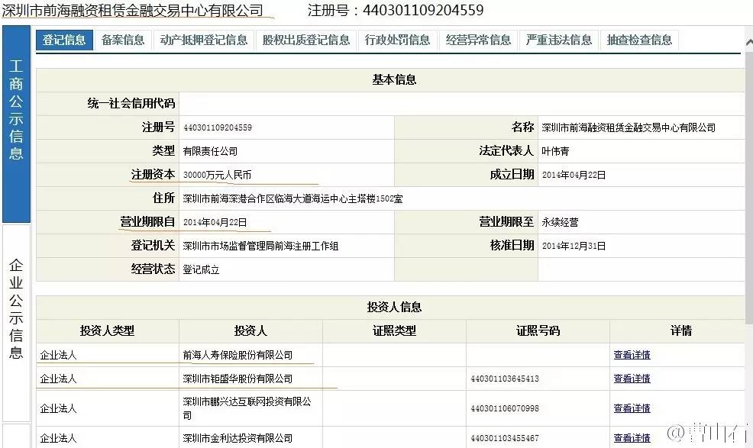Click license number 440301106070998
This screenshot has width=753, height=448.
[505, 408]
